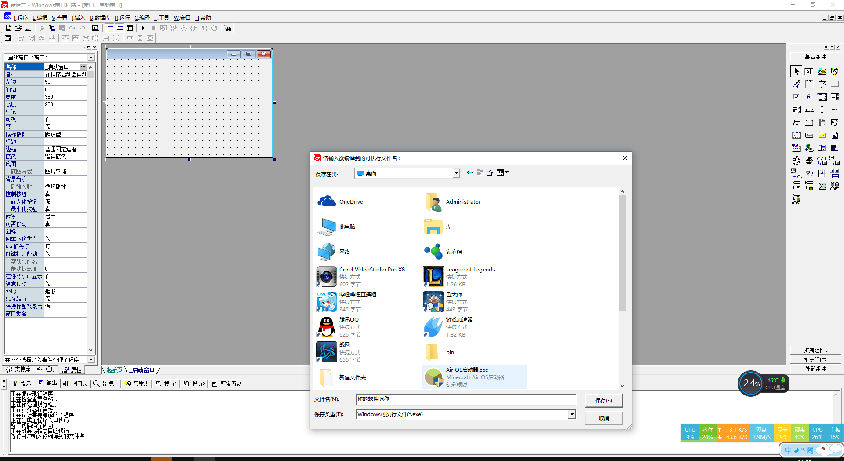
Task: Click the 文件名 input field
Action: coord(466,399)
